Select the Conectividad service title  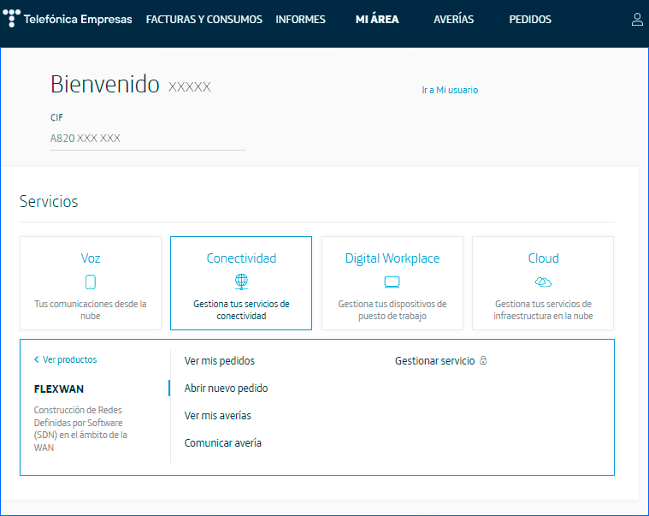pos(241,258)
